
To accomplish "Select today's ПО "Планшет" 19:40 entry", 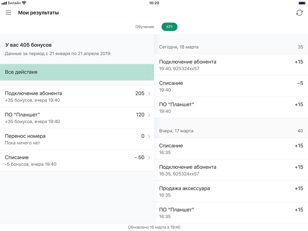I will pos(231,107).
